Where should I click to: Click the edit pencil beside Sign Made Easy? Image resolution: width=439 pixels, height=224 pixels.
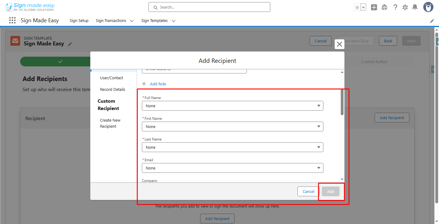pyautogui.click(x=70, y=44)
